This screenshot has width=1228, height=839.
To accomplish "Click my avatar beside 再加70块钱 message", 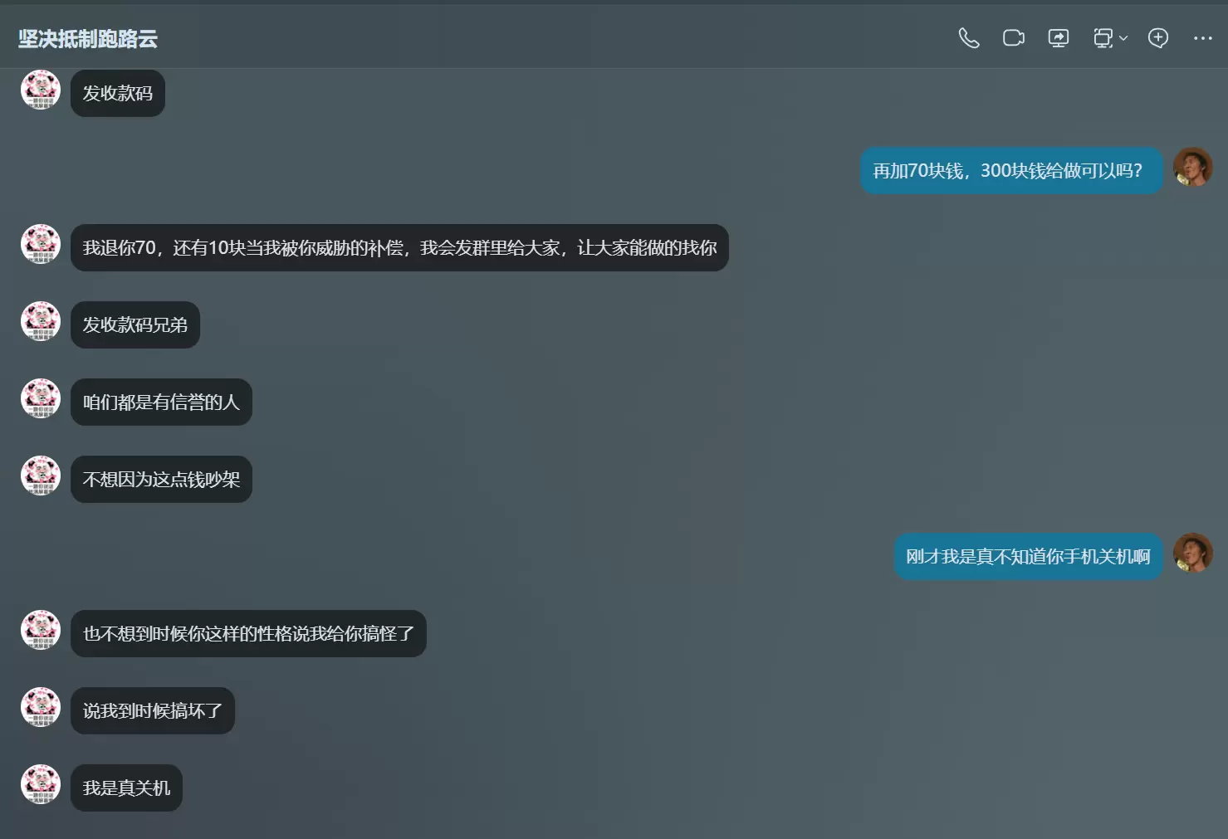I will point(1193,167).
